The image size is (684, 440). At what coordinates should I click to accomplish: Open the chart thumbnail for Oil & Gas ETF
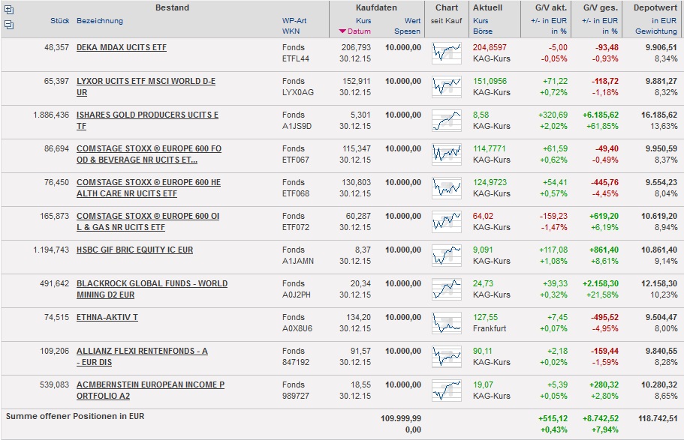[447, 222]
